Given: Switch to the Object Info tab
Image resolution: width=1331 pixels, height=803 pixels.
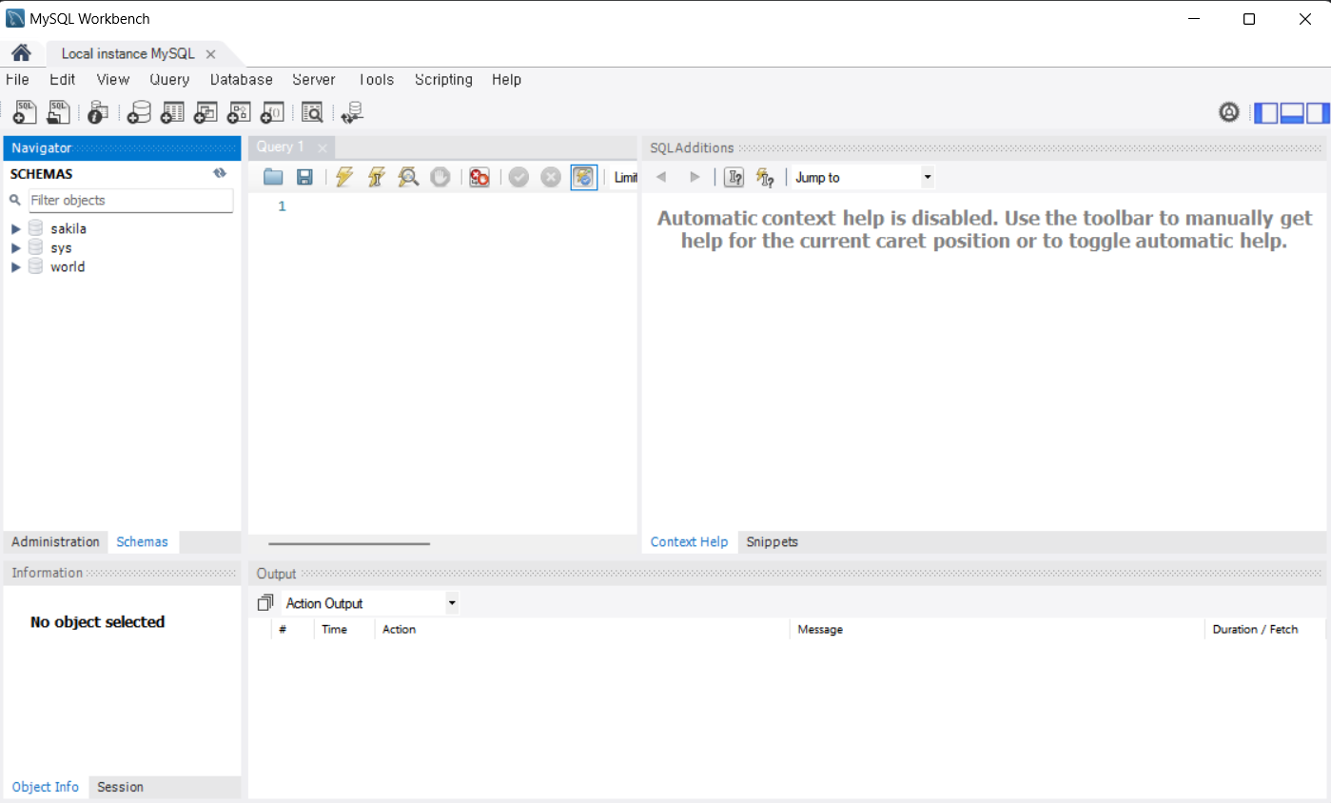Looking at the screenshot, I should [46, 787].
